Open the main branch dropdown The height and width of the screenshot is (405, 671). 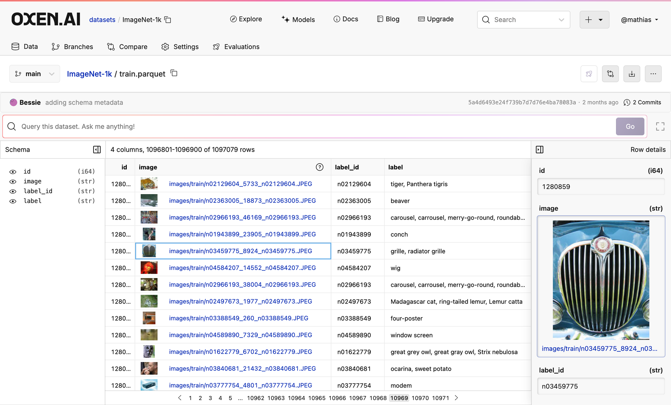[x=35, y=74]
